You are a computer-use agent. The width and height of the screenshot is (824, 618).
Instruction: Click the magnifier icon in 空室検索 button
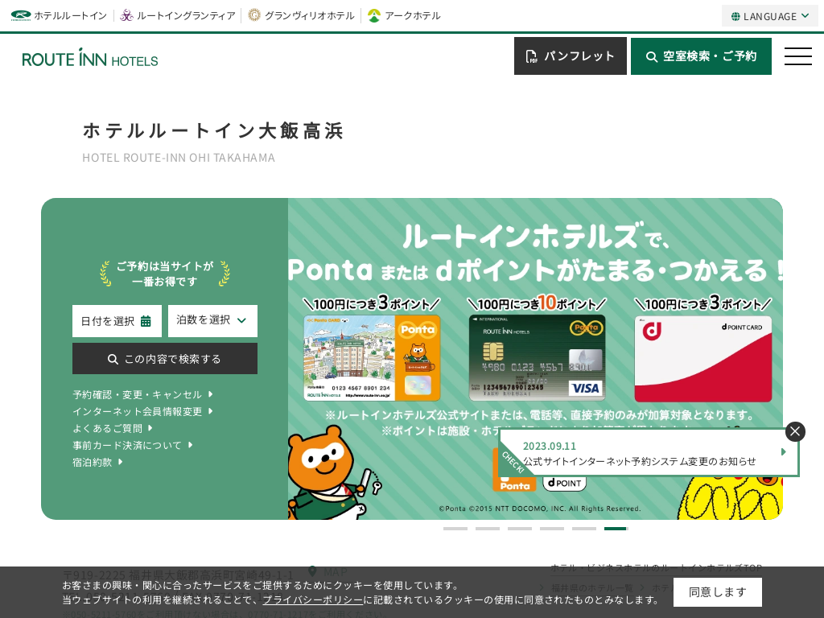(x=652, y=57)
